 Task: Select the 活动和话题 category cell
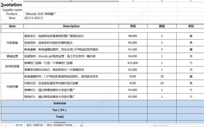click(x=12, y=66)
